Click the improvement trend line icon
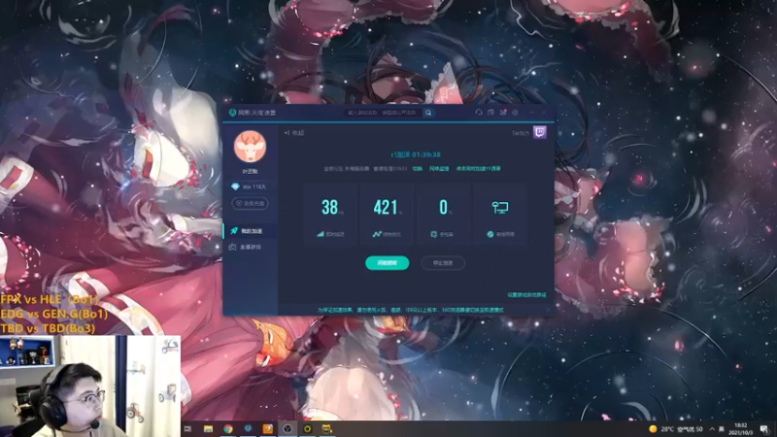This screenshot has height=437, width=777. (x=377, y=234)
